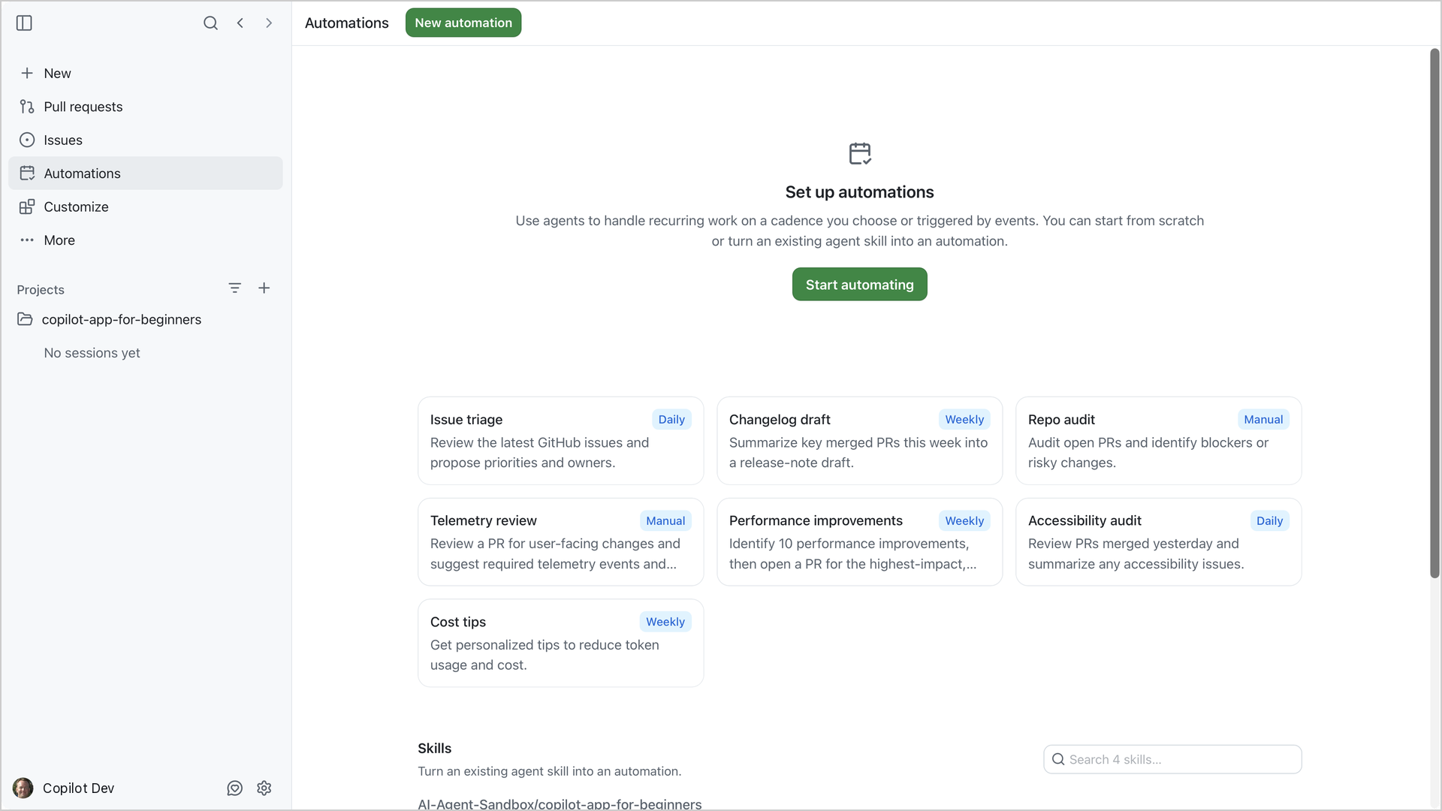Open the New menu item

[x=146, y=73]
